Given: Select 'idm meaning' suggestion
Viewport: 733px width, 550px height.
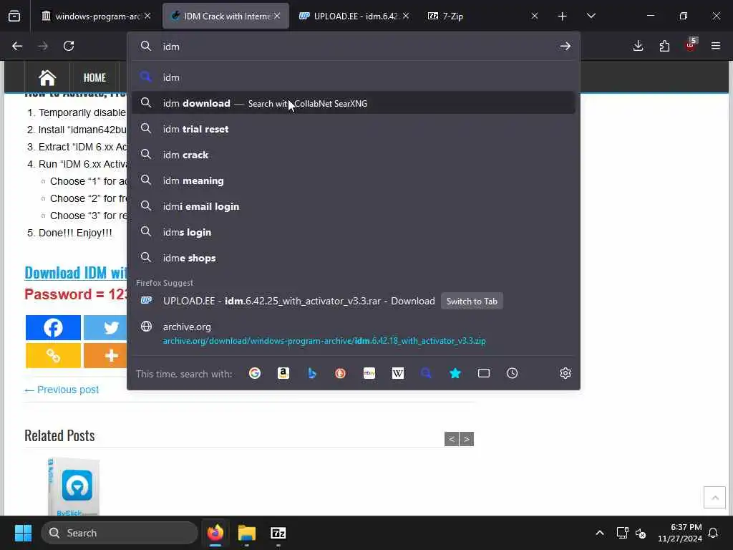Looking at the screenshot, I should 354,180.
